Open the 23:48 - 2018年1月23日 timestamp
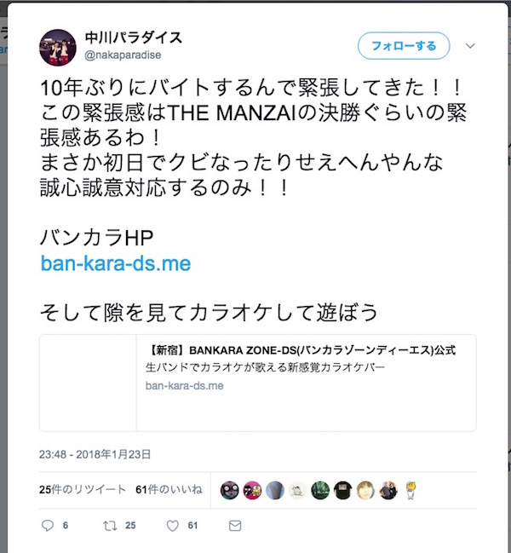 (x=95, y=454)
